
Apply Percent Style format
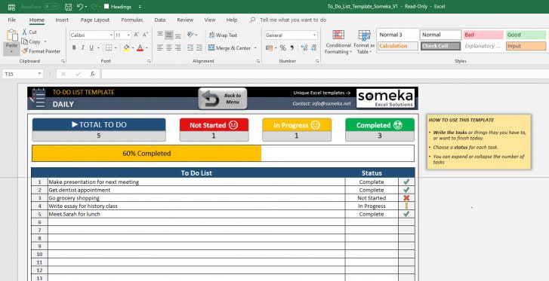click(x=283, y=48)
